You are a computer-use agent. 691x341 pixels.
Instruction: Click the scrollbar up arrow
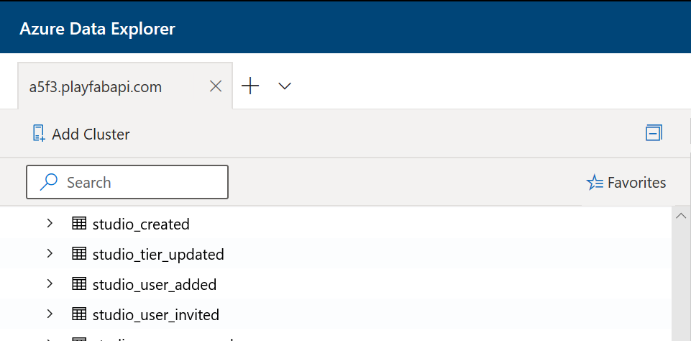coord(681,216)
